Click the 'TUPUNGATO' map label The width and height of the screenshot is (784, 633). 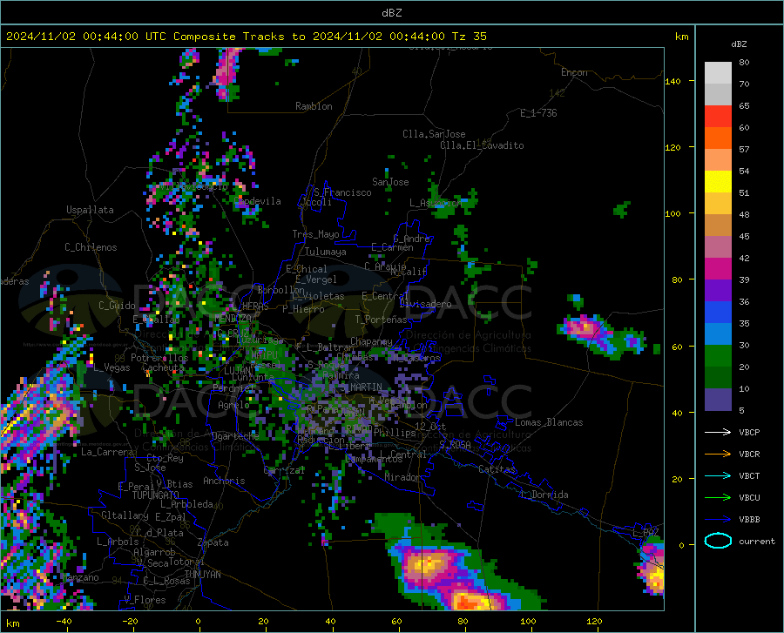tap(156, 495)
